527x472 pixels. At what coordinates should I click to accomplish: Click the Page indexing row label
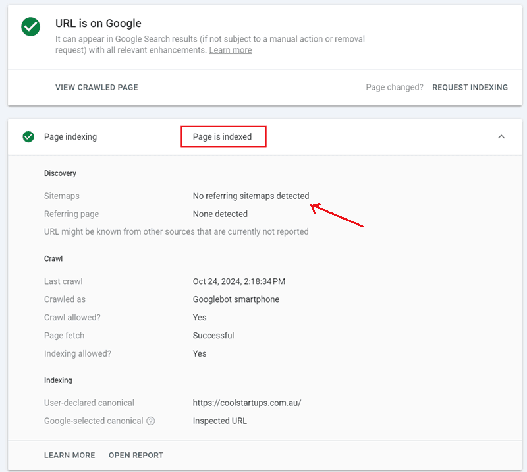coord(70,137)
